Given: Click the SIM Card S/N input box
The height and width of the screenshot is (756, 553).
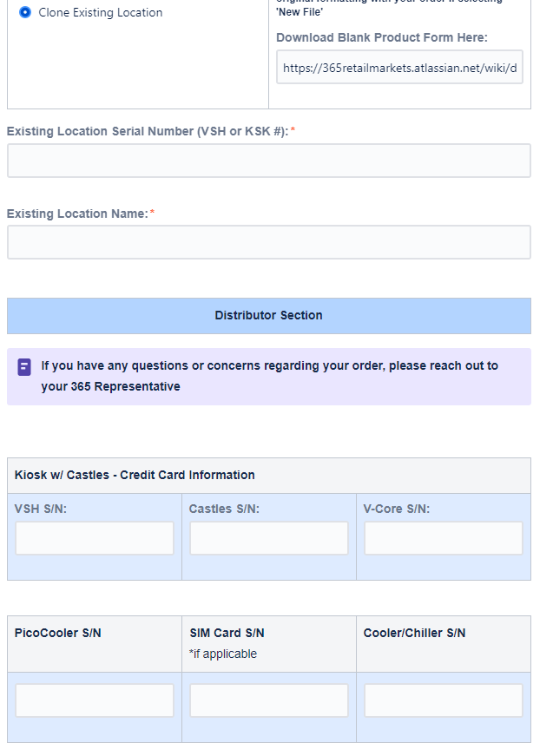Looking at the screenshot, I should (269, 700).
